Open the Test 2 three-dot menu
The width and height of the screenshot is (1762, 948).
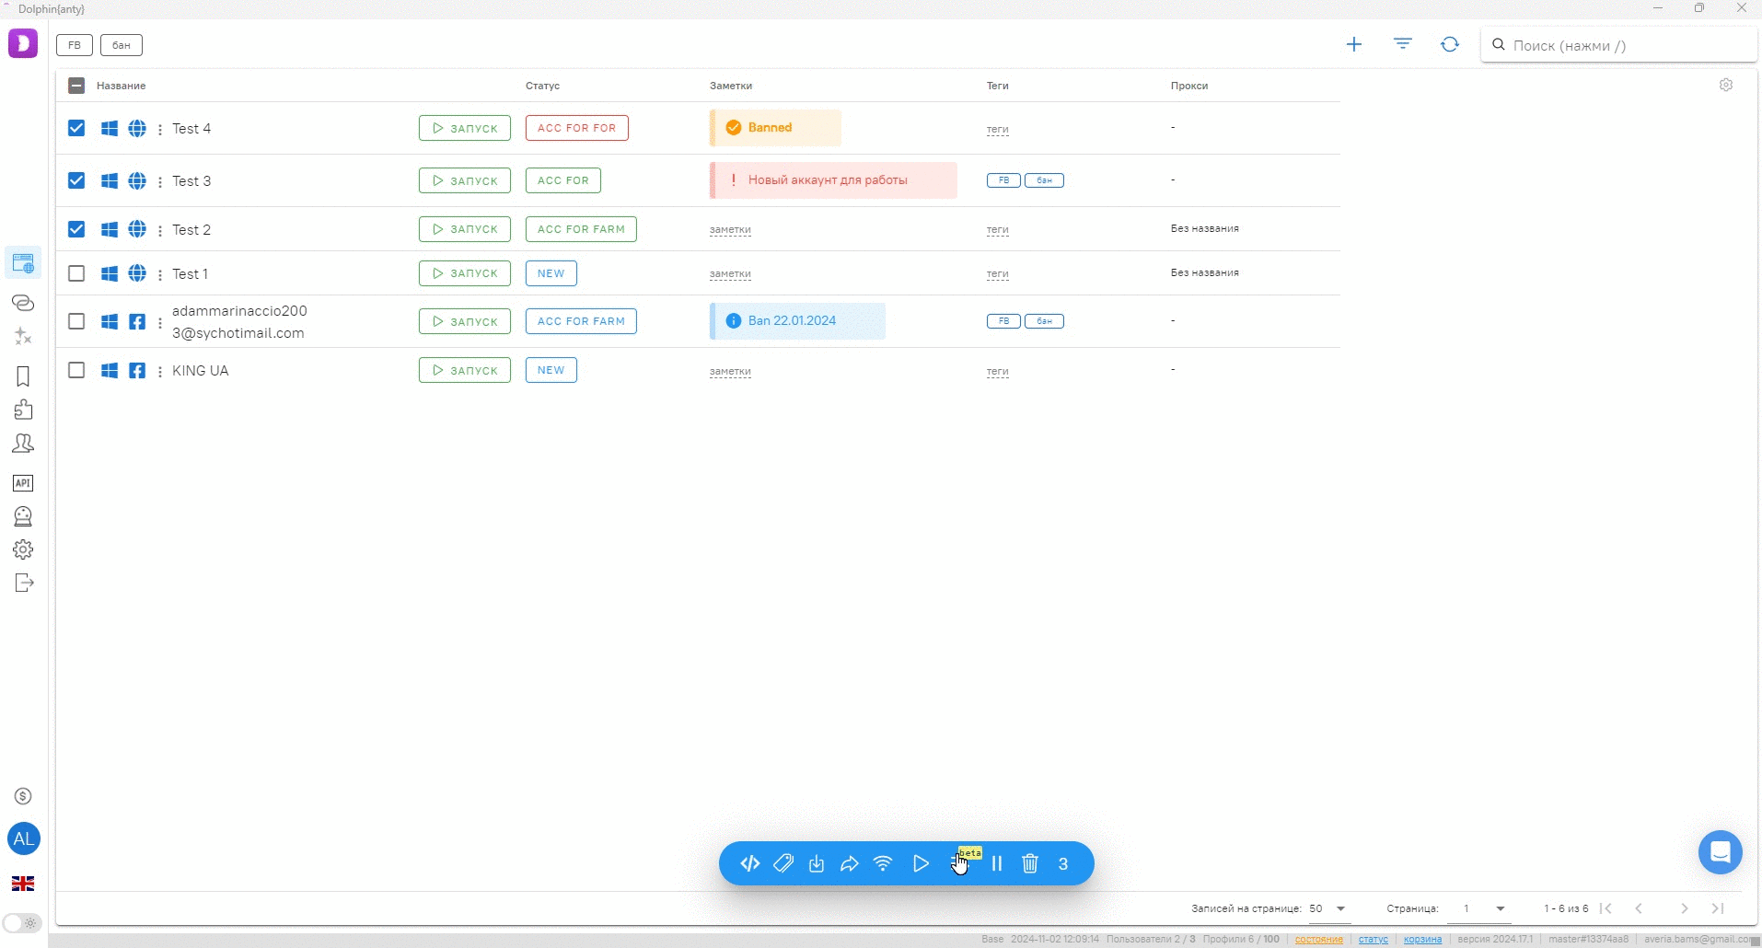click(160, 230)
